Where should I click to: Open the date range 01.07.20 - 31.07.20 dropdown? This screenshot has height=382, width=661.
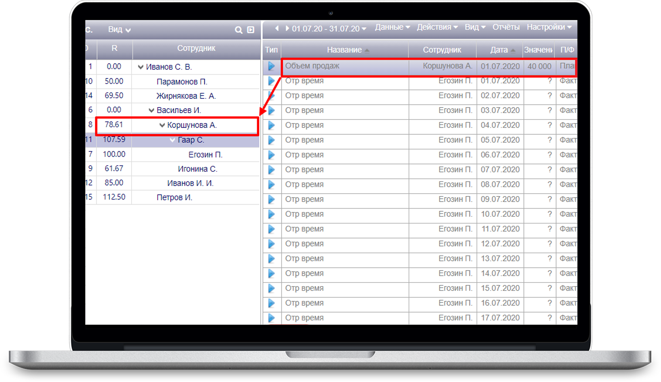click(x=329, y=29)
